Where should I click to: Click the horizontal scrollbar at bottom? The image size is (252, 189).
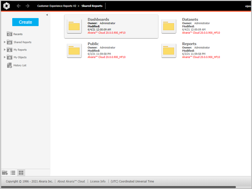click(119, 187)
